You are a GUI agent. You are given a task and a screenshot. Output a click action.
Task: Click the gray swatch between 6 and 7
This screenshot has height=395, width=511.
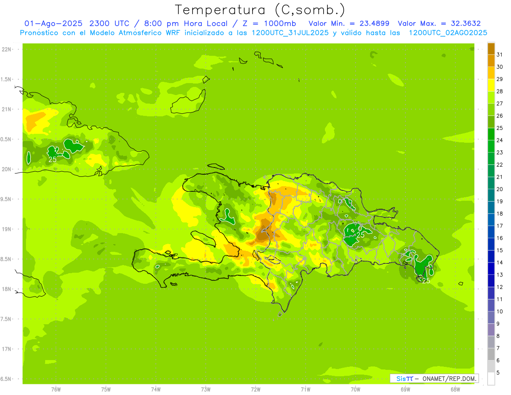coord(491,354)
